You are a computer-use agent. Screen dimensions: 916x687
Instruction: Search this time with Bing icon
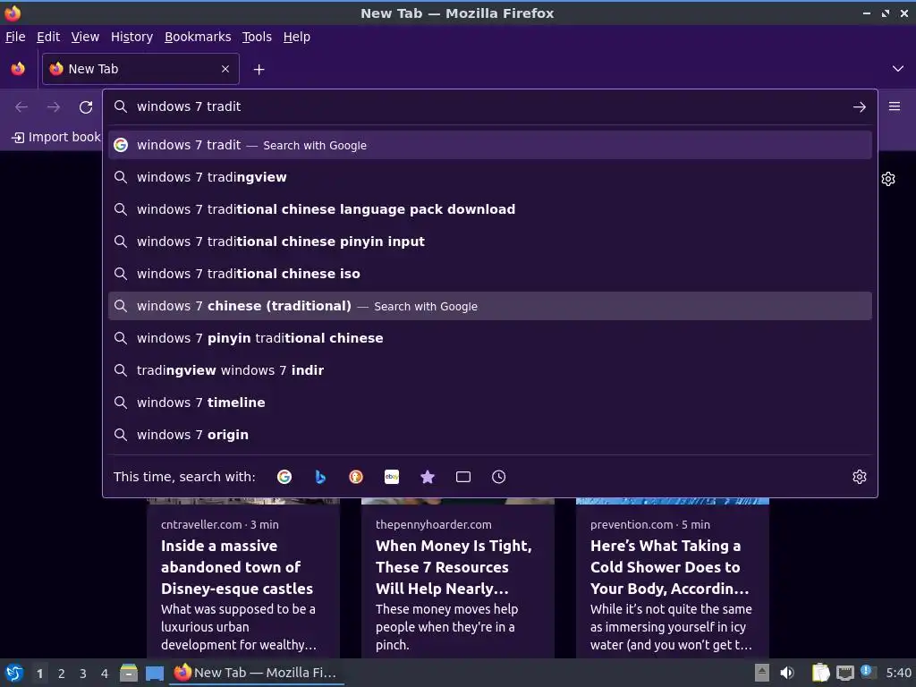click(320, 477)
